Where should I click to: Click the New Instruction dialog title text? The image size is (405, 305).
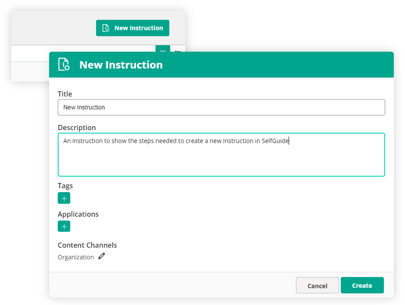(121, 64)
